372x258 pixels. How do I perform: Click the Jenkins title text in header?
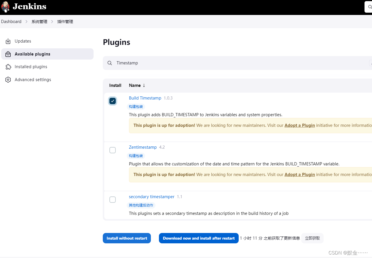tap(29, 6)
